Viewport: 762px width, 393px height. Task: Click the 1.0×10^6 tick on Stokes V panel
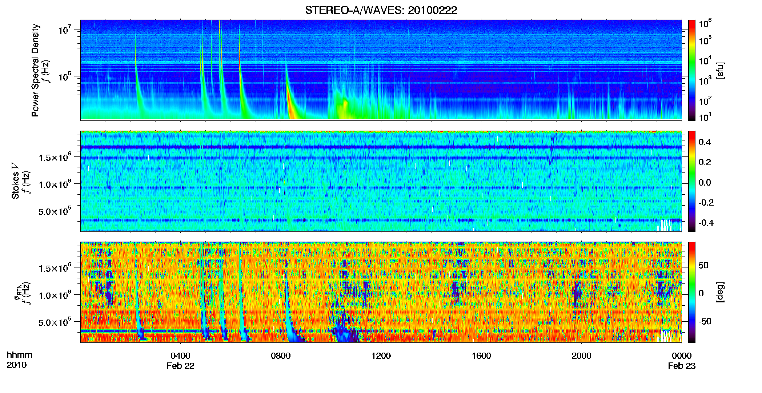55,184
